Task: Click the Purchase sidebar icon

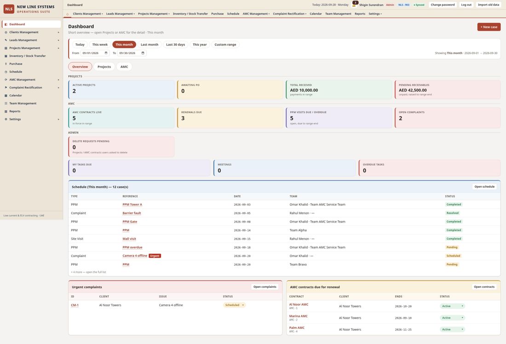Action: coord(6,64)
